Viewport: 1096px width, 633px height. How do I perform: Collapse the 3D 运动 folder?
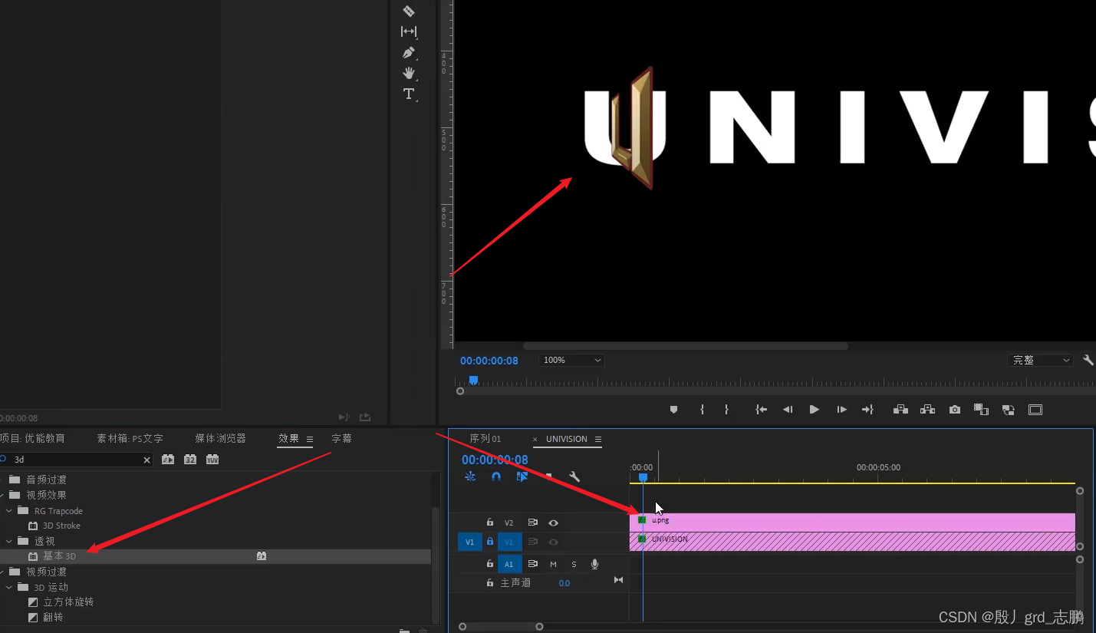[9, 587]
